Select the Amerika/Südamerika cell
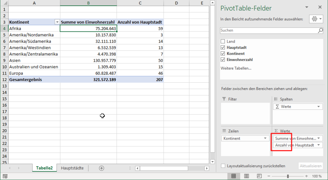 point(34,41)
